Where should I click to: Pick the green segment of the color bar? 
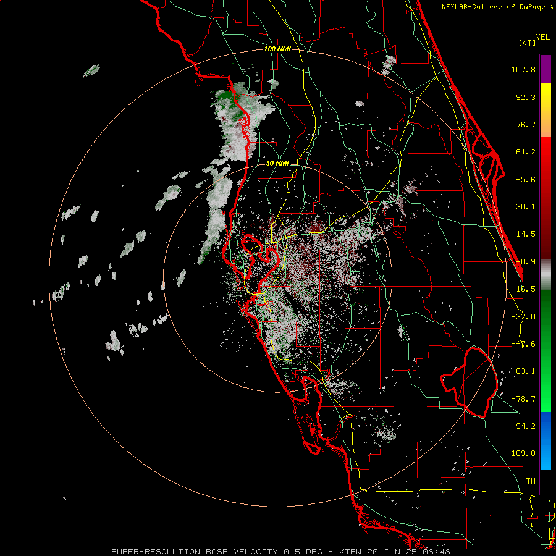545,351
